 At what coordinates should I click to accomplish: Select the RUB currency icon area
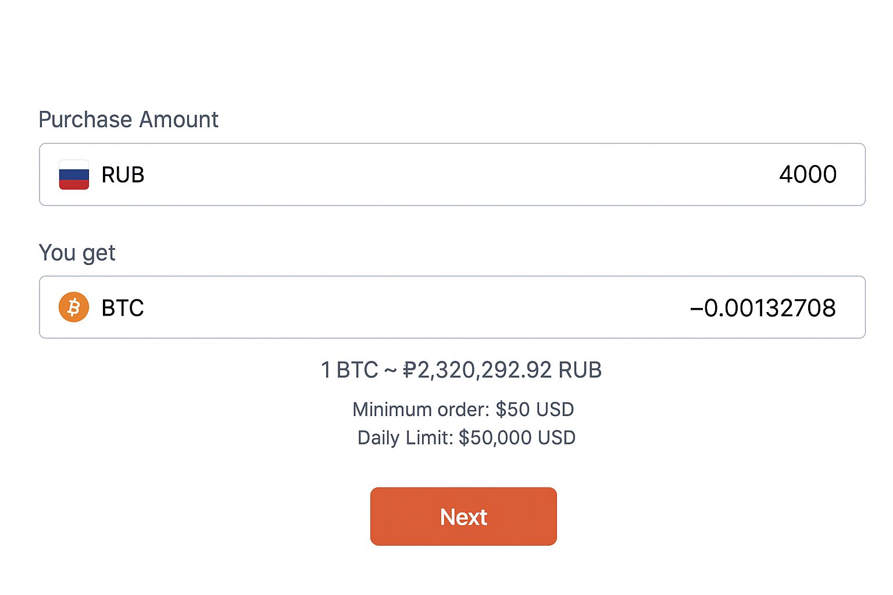73,175
